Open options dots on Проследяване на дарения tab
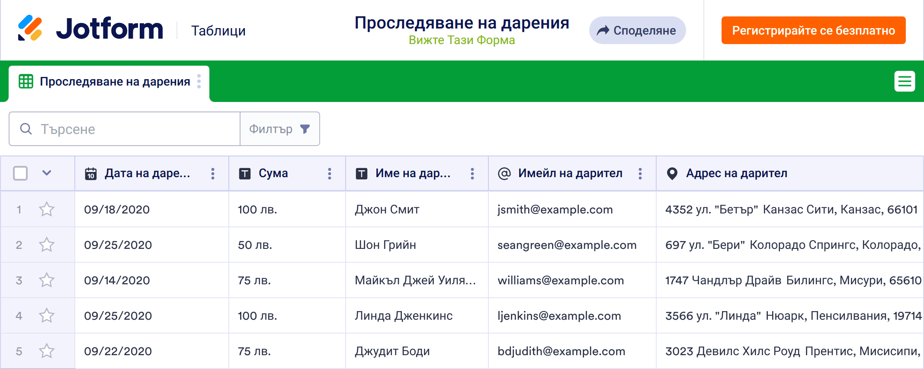 point(199,81)
